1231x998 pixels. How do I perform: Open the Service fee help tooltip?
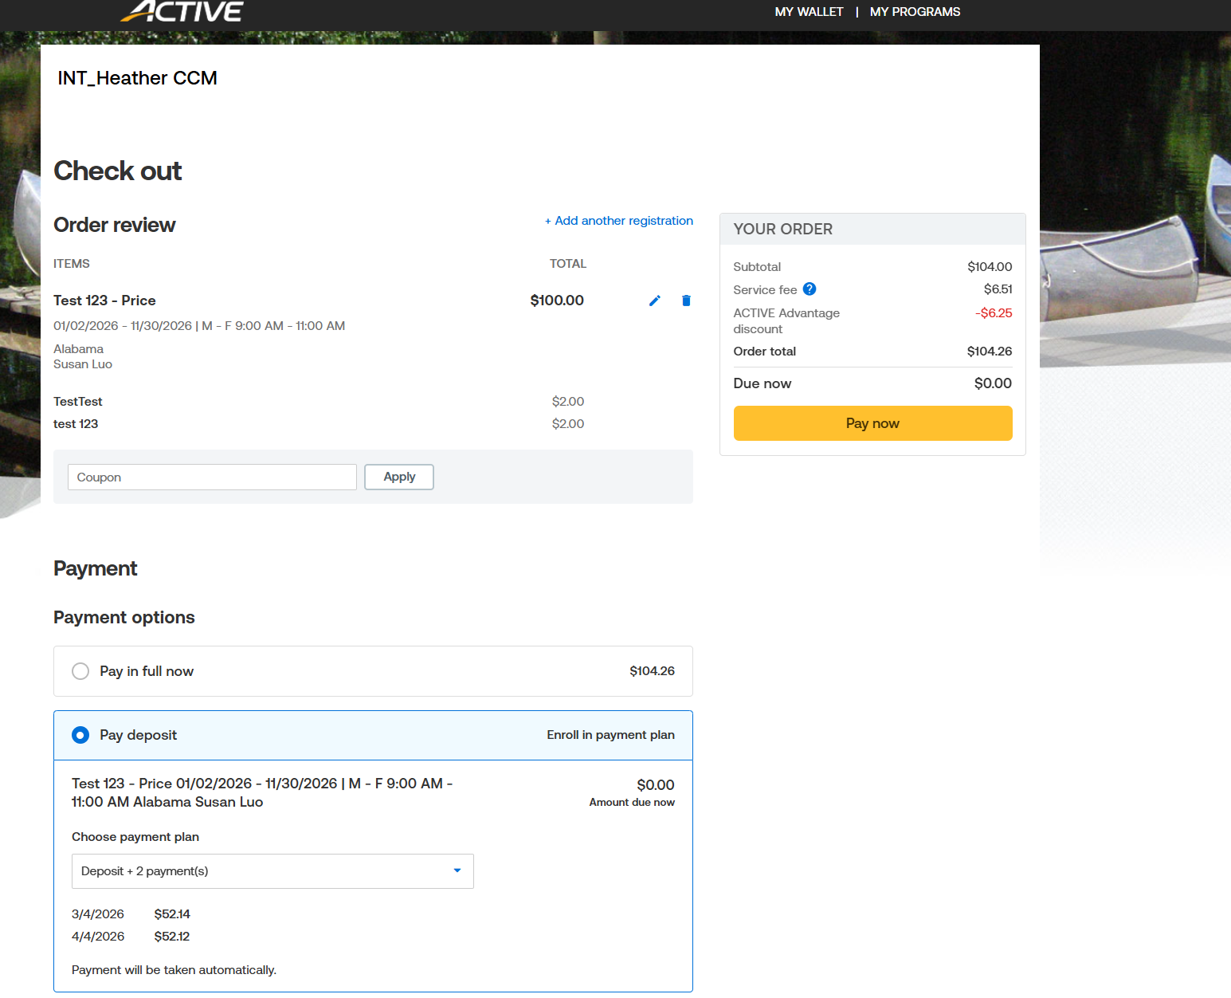[810, 289]
